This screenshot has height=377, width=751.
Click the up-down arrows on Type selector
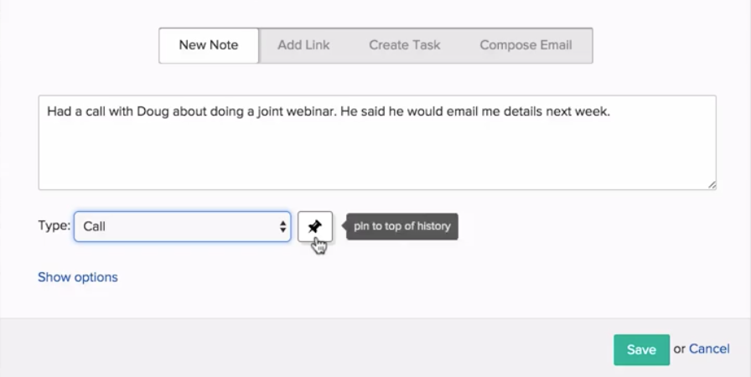(x=283, y=227)
